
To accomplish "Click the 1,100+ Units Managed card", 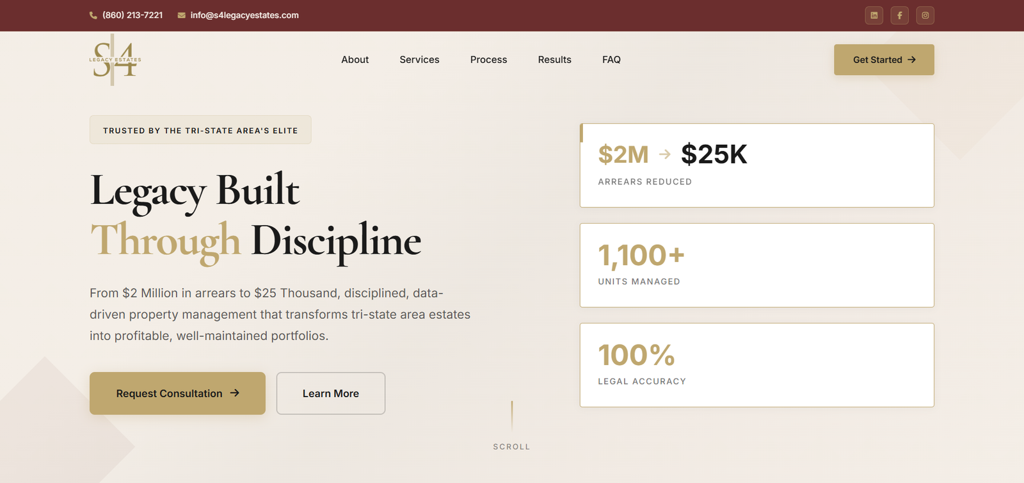I will coord(756,265).
